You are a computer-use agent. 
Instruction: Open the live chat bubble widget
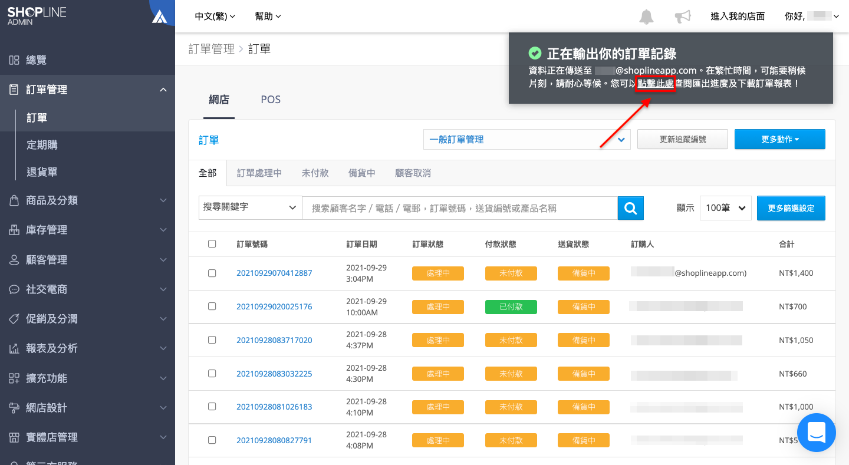817,433
